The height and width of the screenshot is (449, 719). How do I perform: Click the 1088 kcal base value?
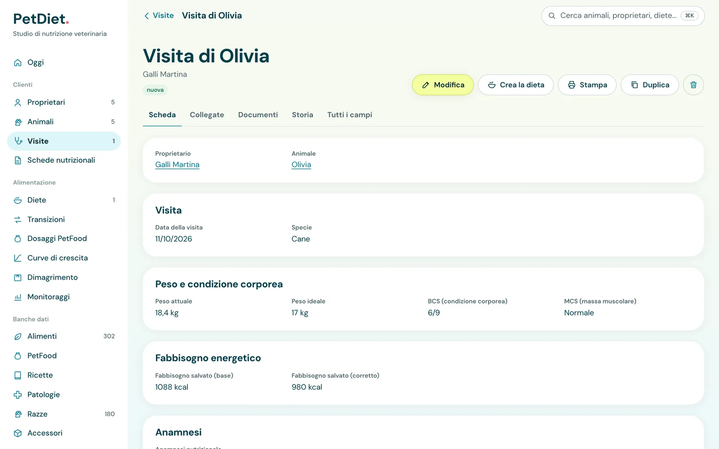[172, 387]
